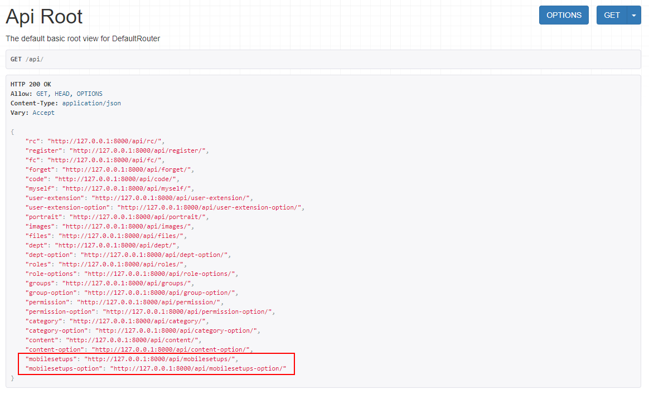Open the api/images/ endpoint link
649x394 pixels.
pos(128,226)
